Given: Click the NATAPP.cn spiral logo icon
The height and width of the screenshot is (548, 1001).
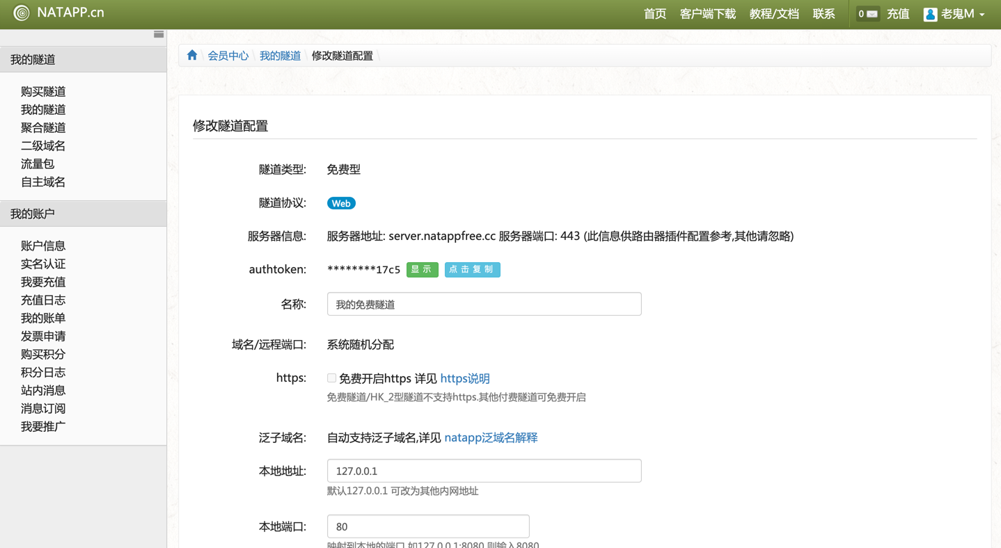Looking at the screenshot, I should tap(22, 13).
